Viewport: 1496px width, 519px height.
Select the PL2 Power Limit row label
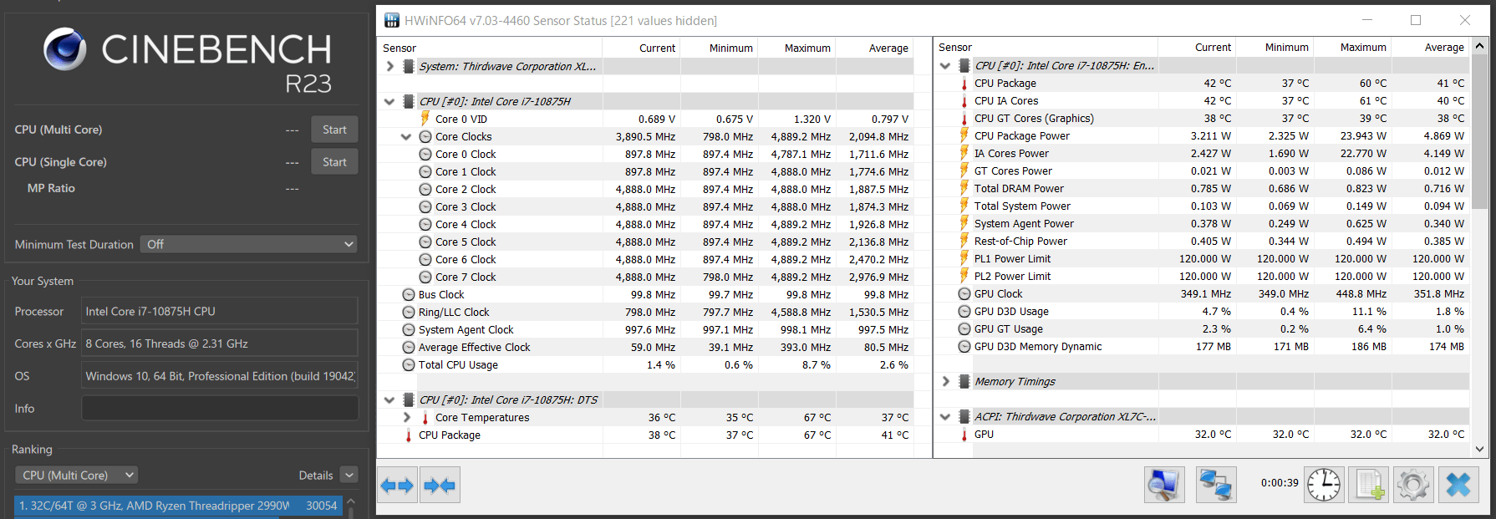tap(1013, 277)
